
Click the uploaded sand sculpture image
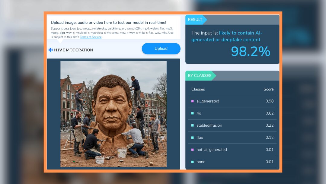pyautogui.click(x=113, y=114)
